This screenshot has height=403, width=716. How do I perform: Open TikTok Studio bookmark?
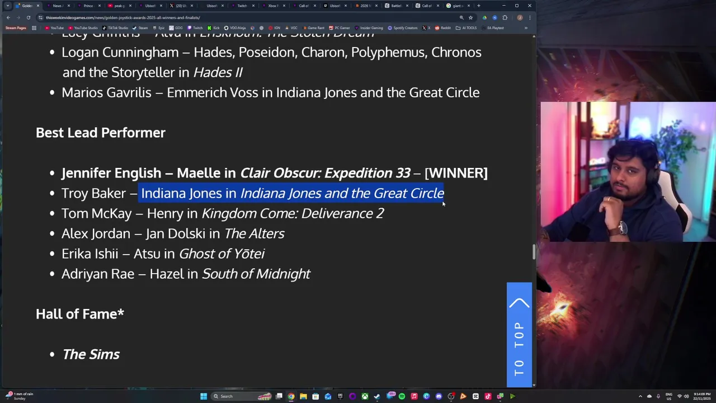tap(115, 28)
